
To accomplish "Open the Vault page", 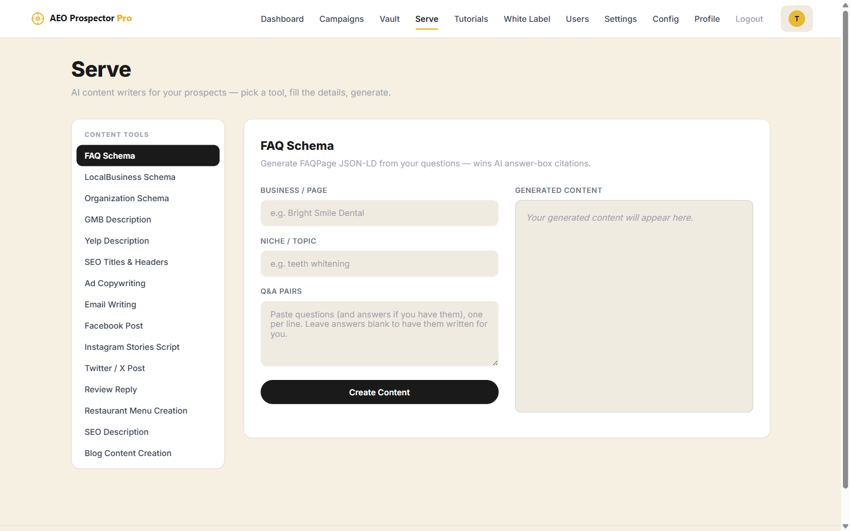I will click(x=390, y=19).
